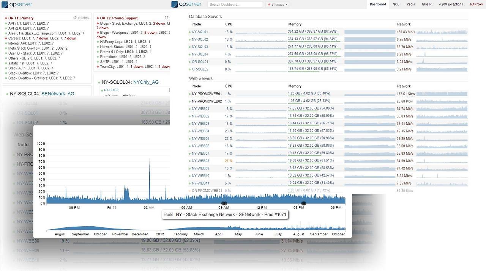Select the Stack Overflow - Crawlers proxy entry
This screenshot has height=271, width=486.
click(x=42, y=78)
